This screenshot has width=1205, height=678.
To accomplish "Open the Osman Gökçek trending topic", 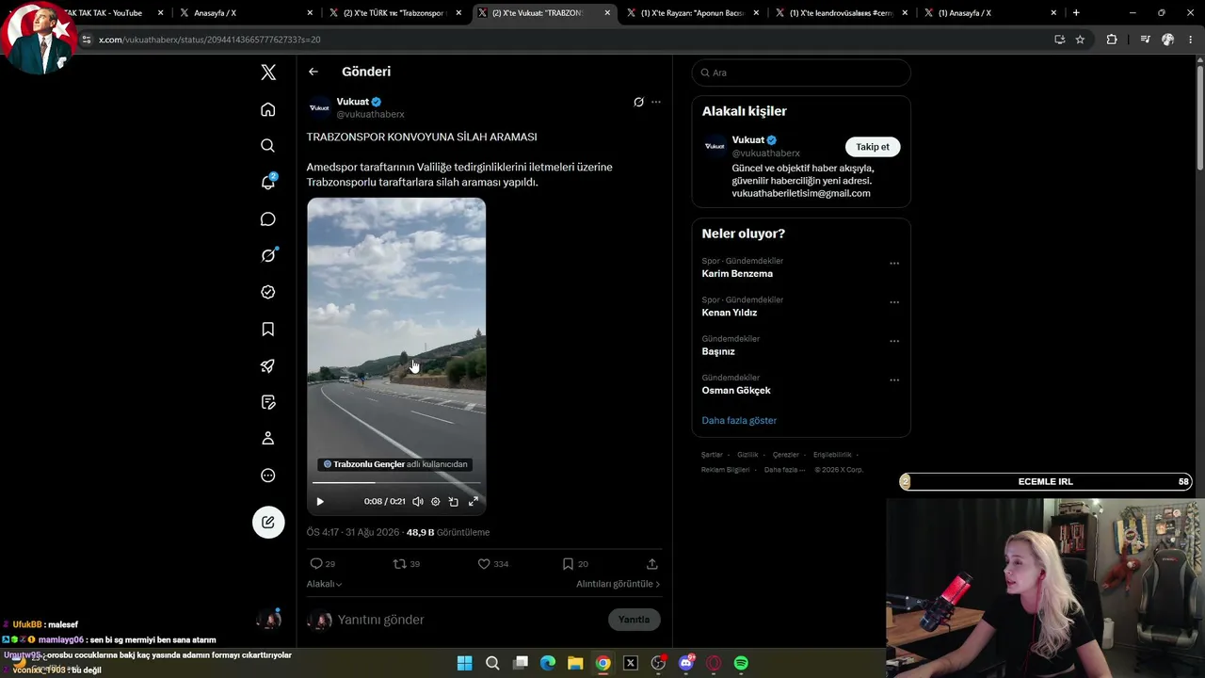I will pos(736,390).
